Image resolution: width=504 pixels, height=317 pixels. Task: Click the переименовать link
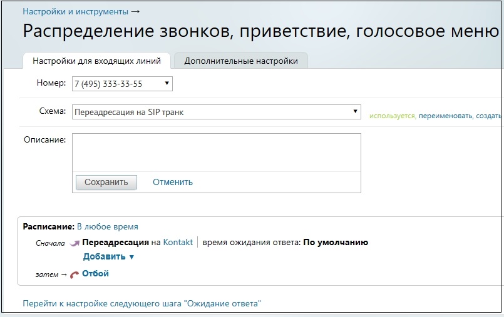(446, 116)
